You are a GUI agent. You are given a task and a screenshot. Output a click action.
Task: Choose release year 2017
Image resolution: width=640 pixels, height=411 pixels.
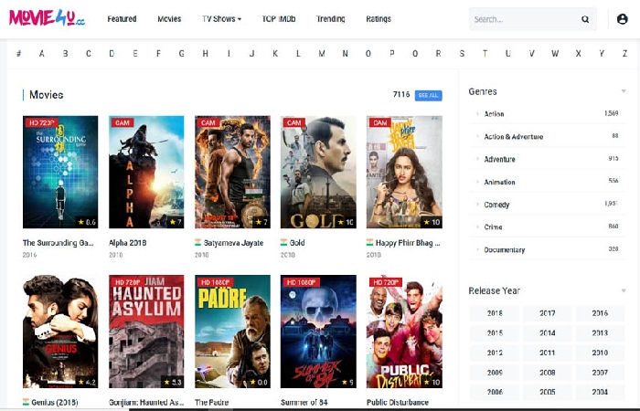[548, 313]
